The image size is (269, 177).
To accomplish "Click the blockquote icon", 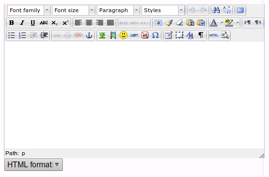I will [124, 23].
